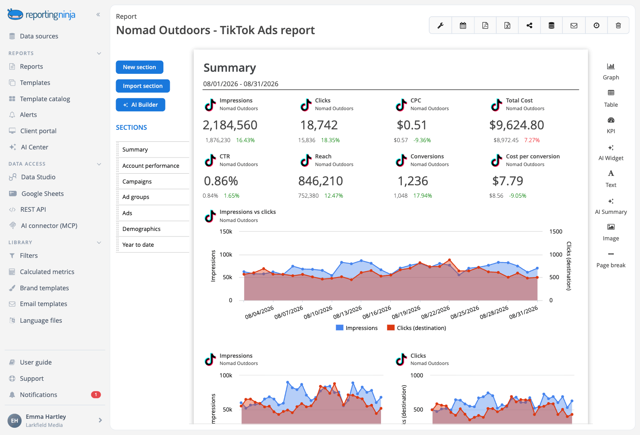Click the New section button
Viewport: 640px width, 435px height.
140,67
